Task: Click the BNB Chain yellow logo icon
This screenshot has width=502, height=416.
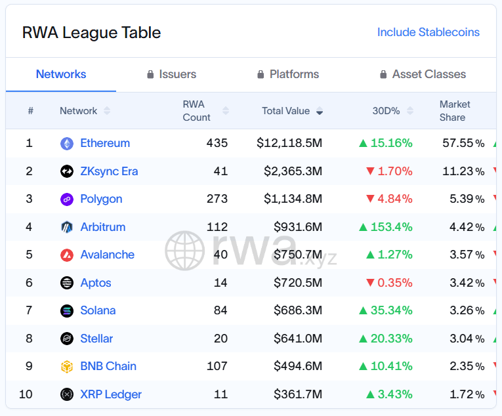Action: (67, 366)
